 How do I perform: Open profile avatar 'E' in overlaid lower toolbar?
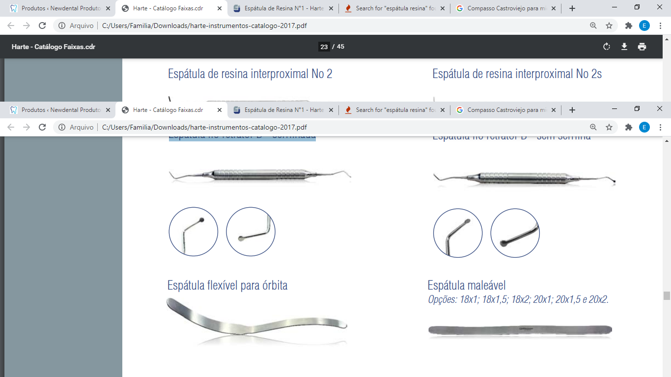point(644,127)
